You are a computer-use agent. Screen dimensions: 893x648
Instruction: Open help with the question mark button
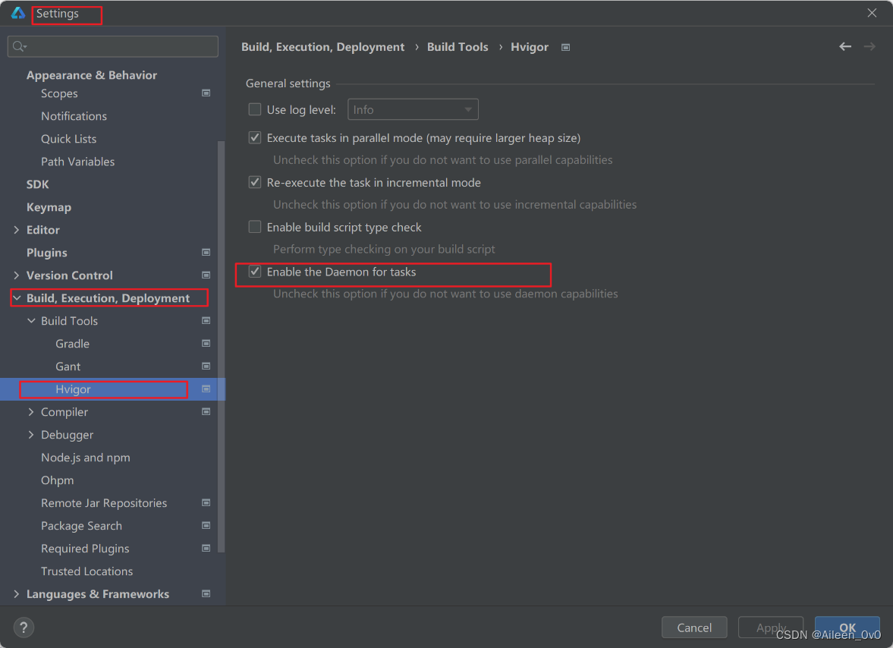click(24, 628)
